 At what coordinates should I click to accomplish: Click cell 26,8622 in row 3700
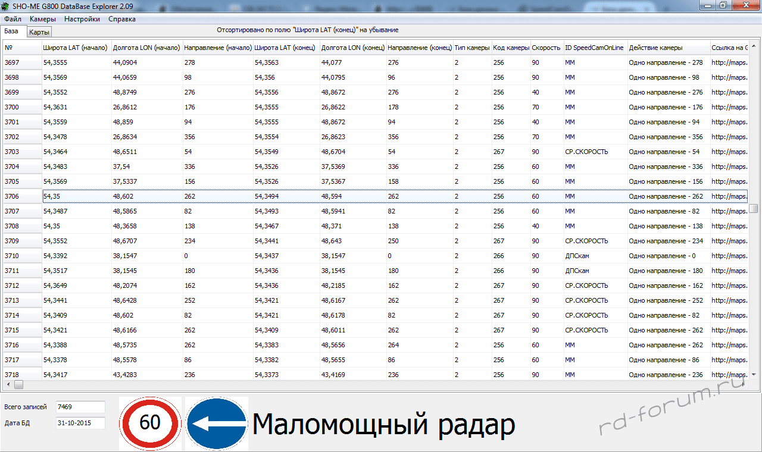353,107
